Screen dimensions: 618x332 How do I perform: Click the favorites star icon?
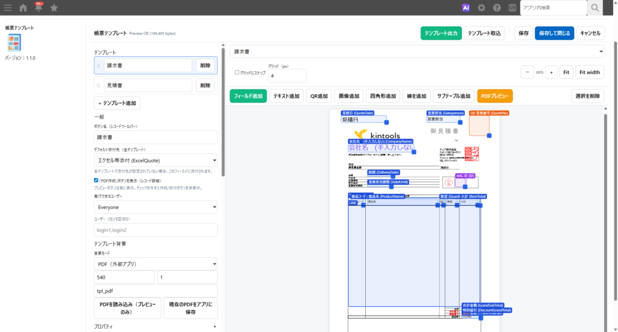(54, 8)
